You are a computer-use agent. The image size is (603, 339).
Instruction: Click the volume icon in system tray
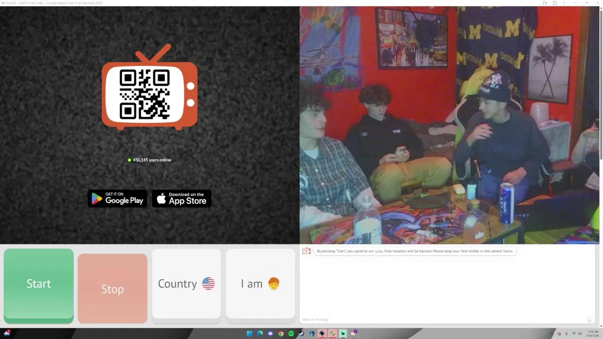click(579, 334)
